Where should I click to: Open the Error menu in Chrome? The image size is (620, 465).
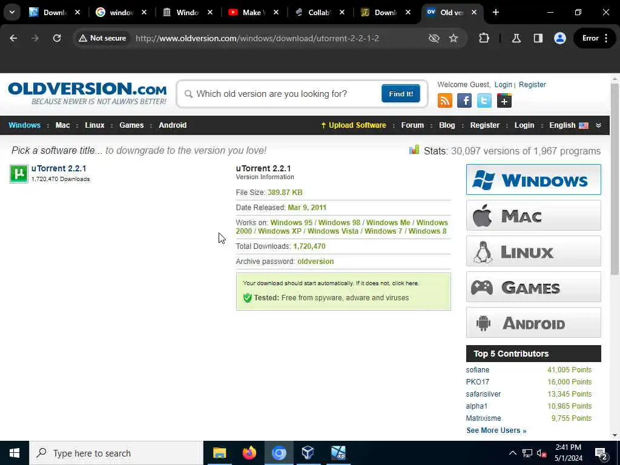tap(595, 38)
